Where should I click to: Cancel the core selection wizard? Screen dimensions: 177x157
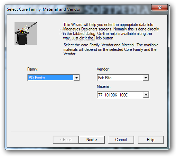click(x=121, y=140)
